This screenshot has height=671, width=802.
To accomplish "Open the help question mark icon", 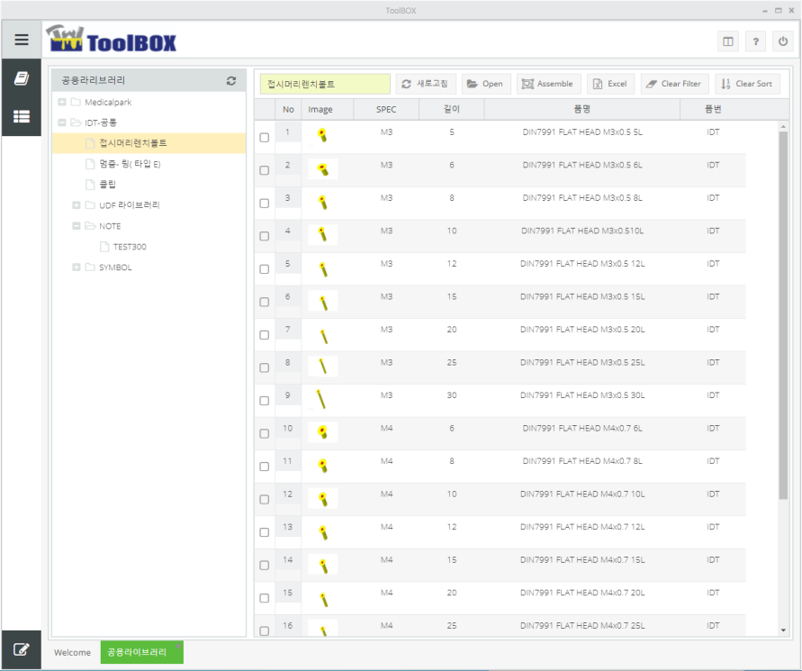I will point(755,41).
